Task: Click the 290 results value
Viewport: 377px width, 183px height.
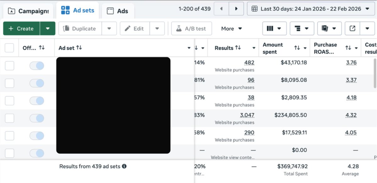Action: tap(249, 133)
